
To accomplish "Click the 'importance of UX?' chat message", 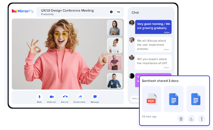I will click(153, 62).
